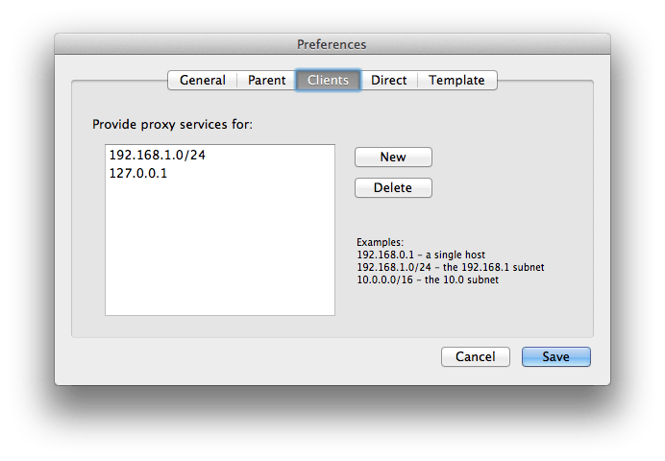Click the New button

point(393,157)
